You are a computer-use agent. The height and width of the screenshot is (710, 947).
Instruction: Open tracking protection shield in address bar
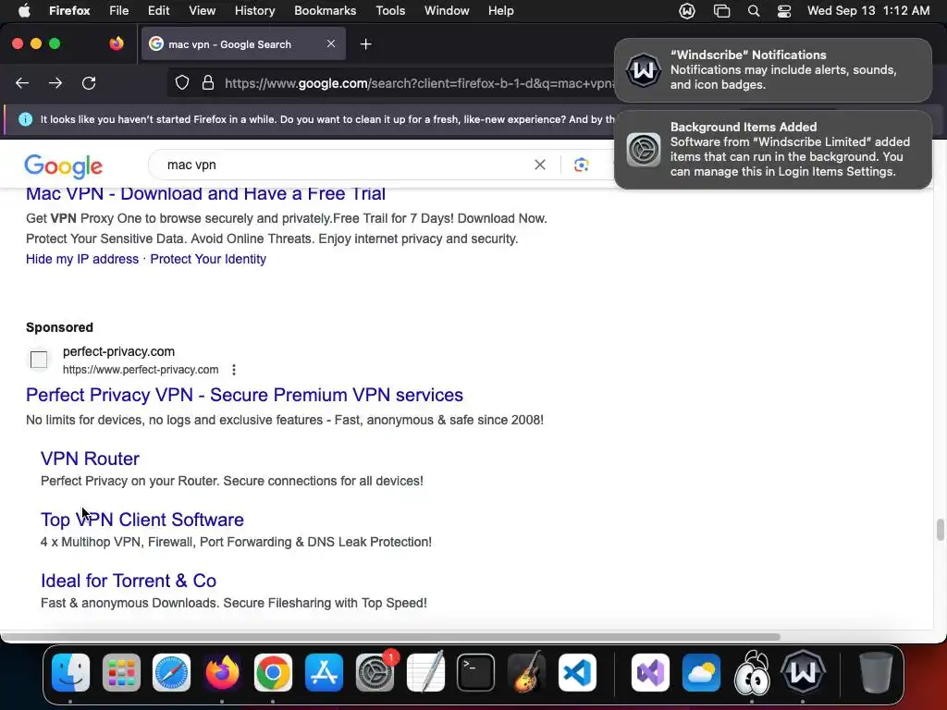click(x=182, y=82)
